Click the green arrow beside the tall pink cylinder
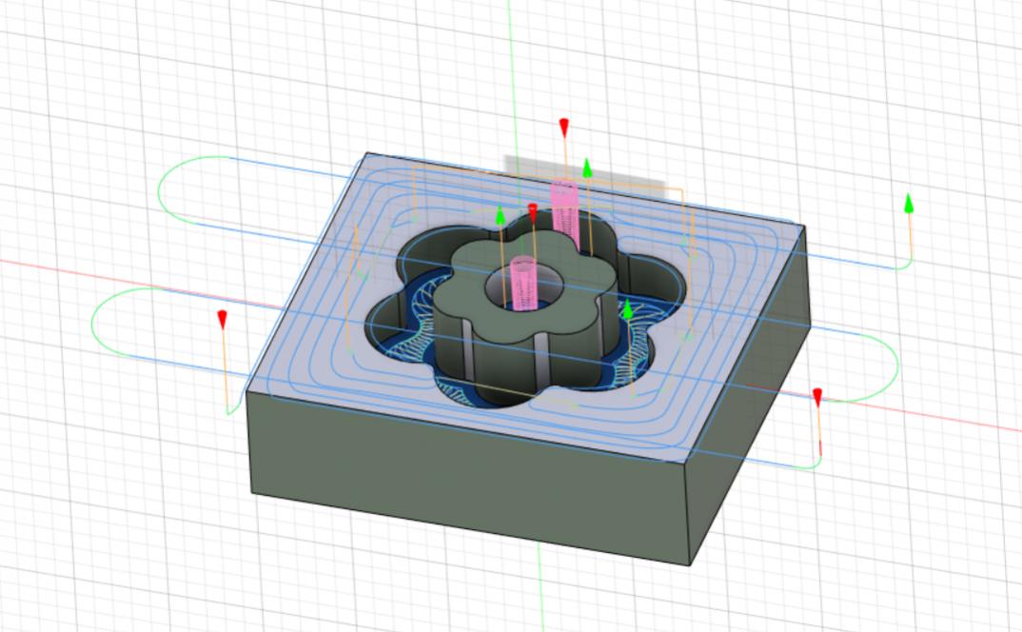1022x632 pixels. click(587, 168)
